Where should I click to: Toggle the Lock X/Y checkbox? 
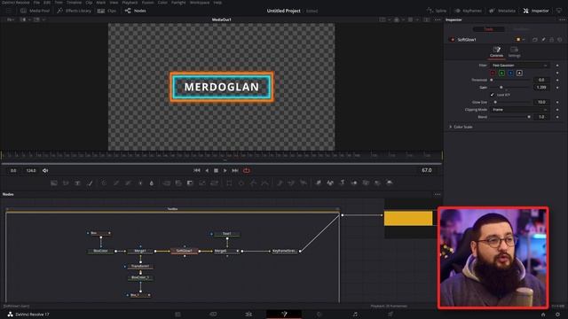point(492,95)
